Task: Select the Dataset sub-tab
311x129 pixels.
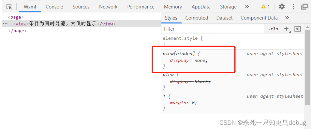Action: (x=224, y=18)
